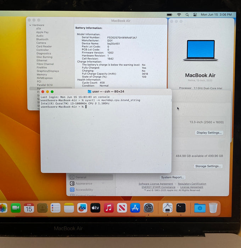Open the License Agreement link

192,187
